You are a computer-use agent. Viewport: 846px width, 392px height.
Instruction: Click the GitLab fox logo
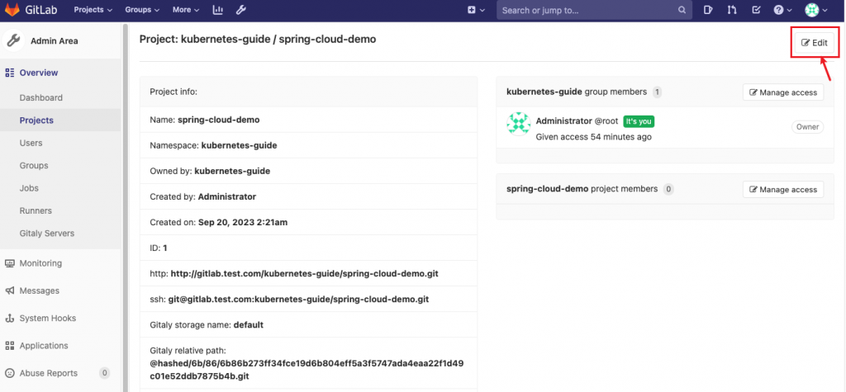point(12,10)
